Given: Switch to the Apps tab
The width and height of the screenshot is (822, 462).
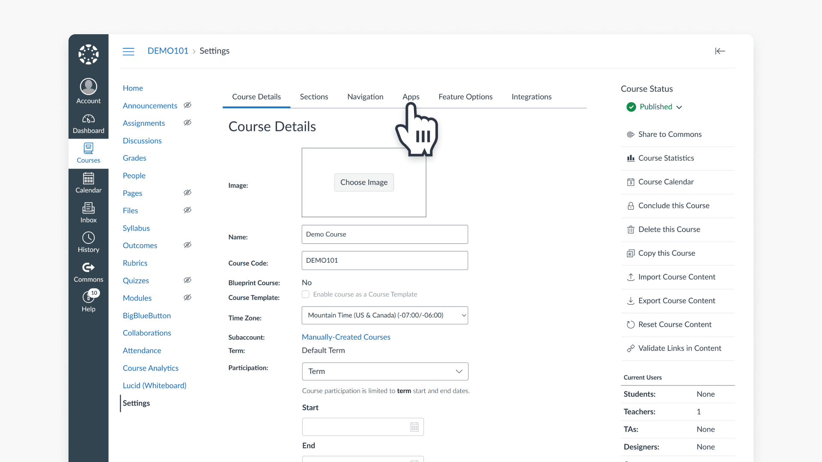Looking at the screenshot, I should (411, 97).
